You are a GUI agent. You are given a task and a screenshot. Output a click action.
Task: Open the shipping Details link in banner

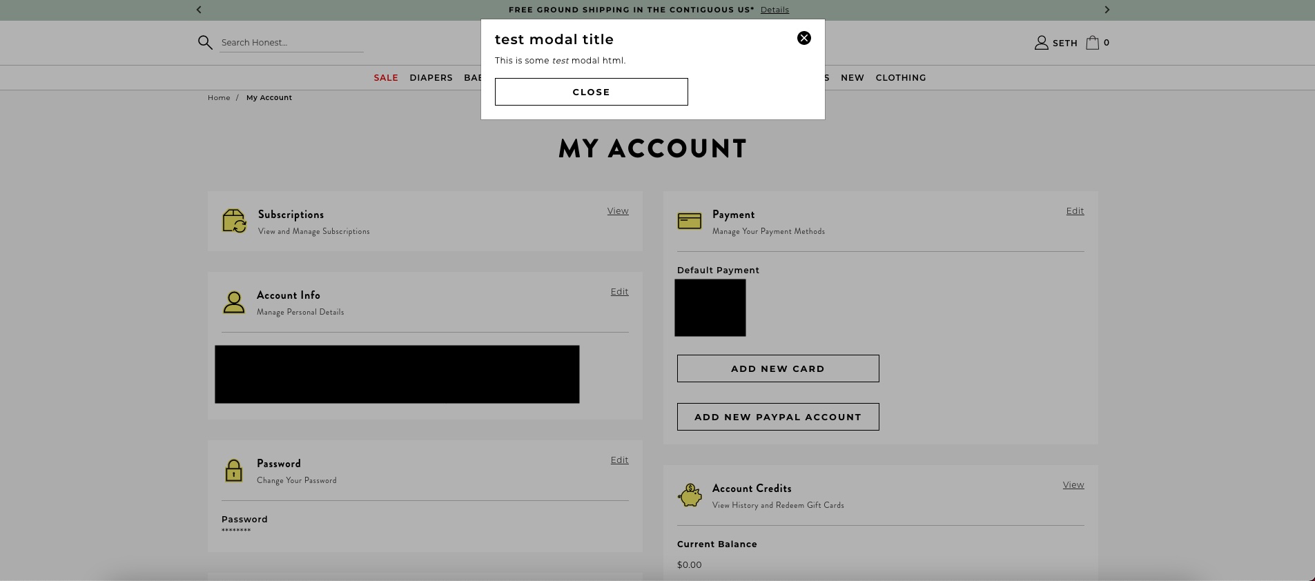click(775, 10)
